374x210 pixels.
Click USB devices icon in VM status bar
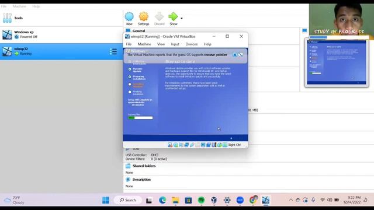coord(192,145)
